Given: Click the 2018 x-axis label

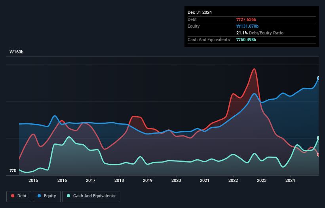Looking at the screenshot, I should coord(119,180).
